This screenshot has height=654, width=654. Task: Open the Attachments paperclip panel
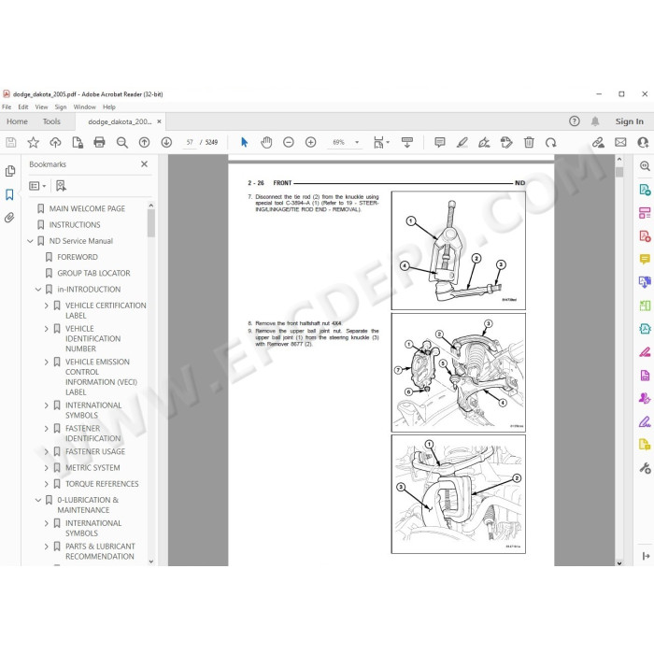[9, 218]
